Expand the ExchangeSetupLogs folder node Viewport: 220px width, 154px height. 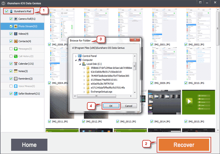(84, 92)
